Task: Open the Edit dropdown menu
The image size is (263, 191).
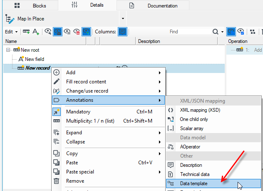Action: click(11, 32)
